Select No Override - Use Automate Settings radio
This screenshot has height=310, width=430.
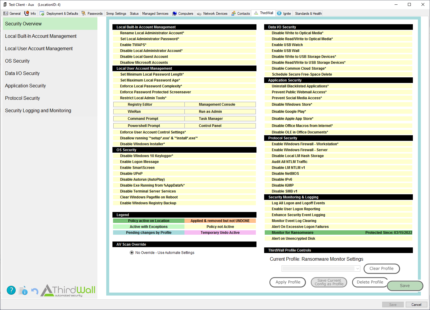click(132, 252)
